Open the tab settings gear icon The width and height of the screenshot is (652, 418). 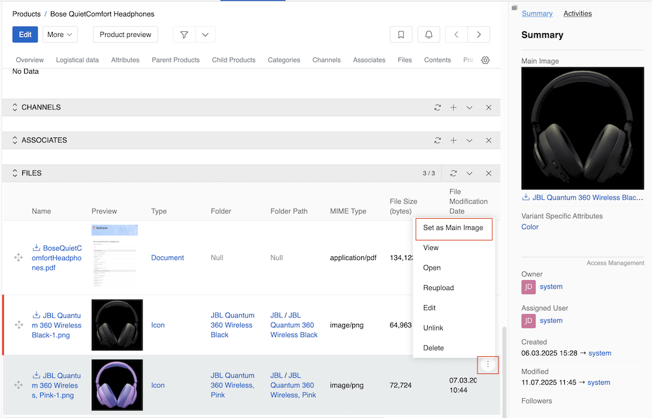(485, 60)
